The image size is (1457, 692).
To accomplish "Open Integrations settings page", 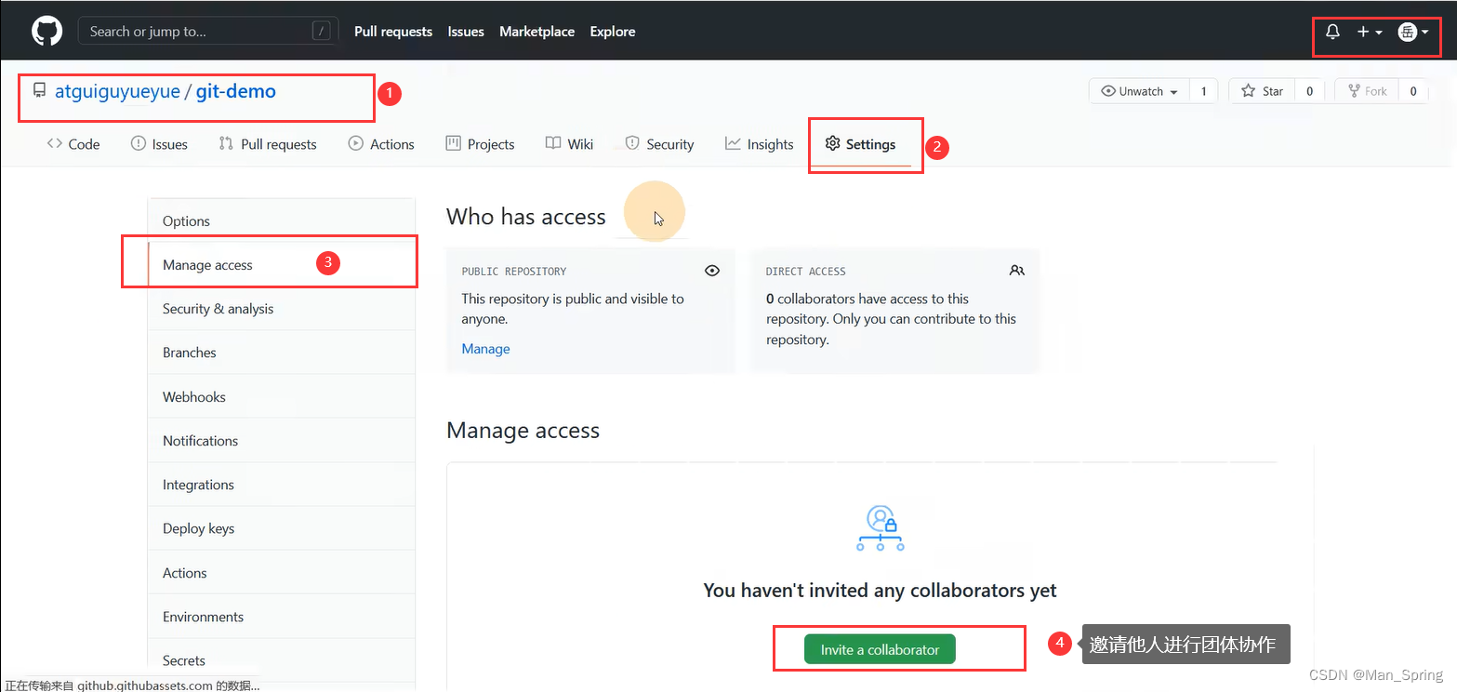I will (x=282, y=485).
